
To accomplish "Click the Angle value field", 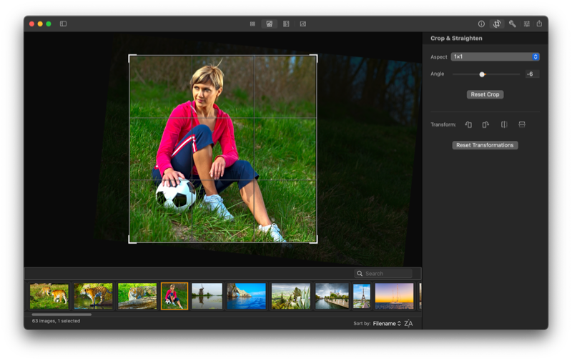I will click(x=532, y=74).
